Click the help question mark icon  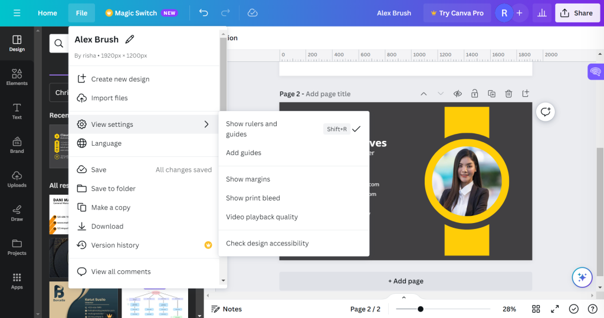592,309
